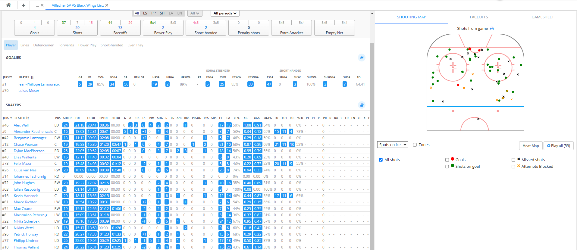
Task: Toggle the Goals filter checkbox
Action: [x=447, y=160]
